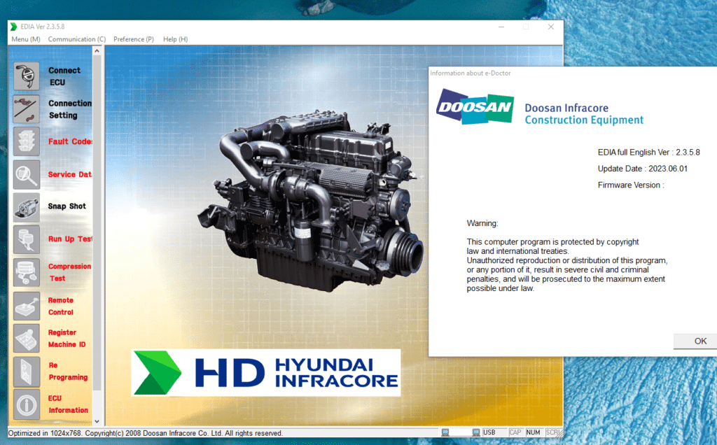Click the 'Update Date : 2023.06.01' text
Image resolution: width=717 pixels, height=445 pixels.
click(643, 169)
